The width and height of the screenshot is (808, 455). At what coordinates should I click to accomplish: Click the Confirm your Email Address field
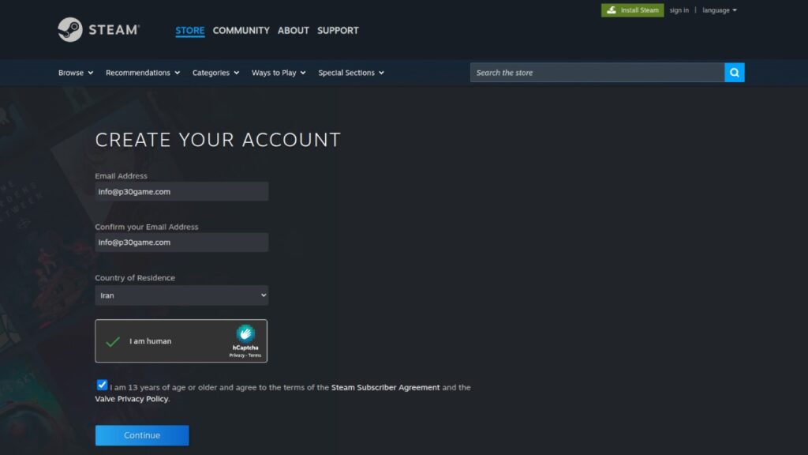tap(181, 243)
